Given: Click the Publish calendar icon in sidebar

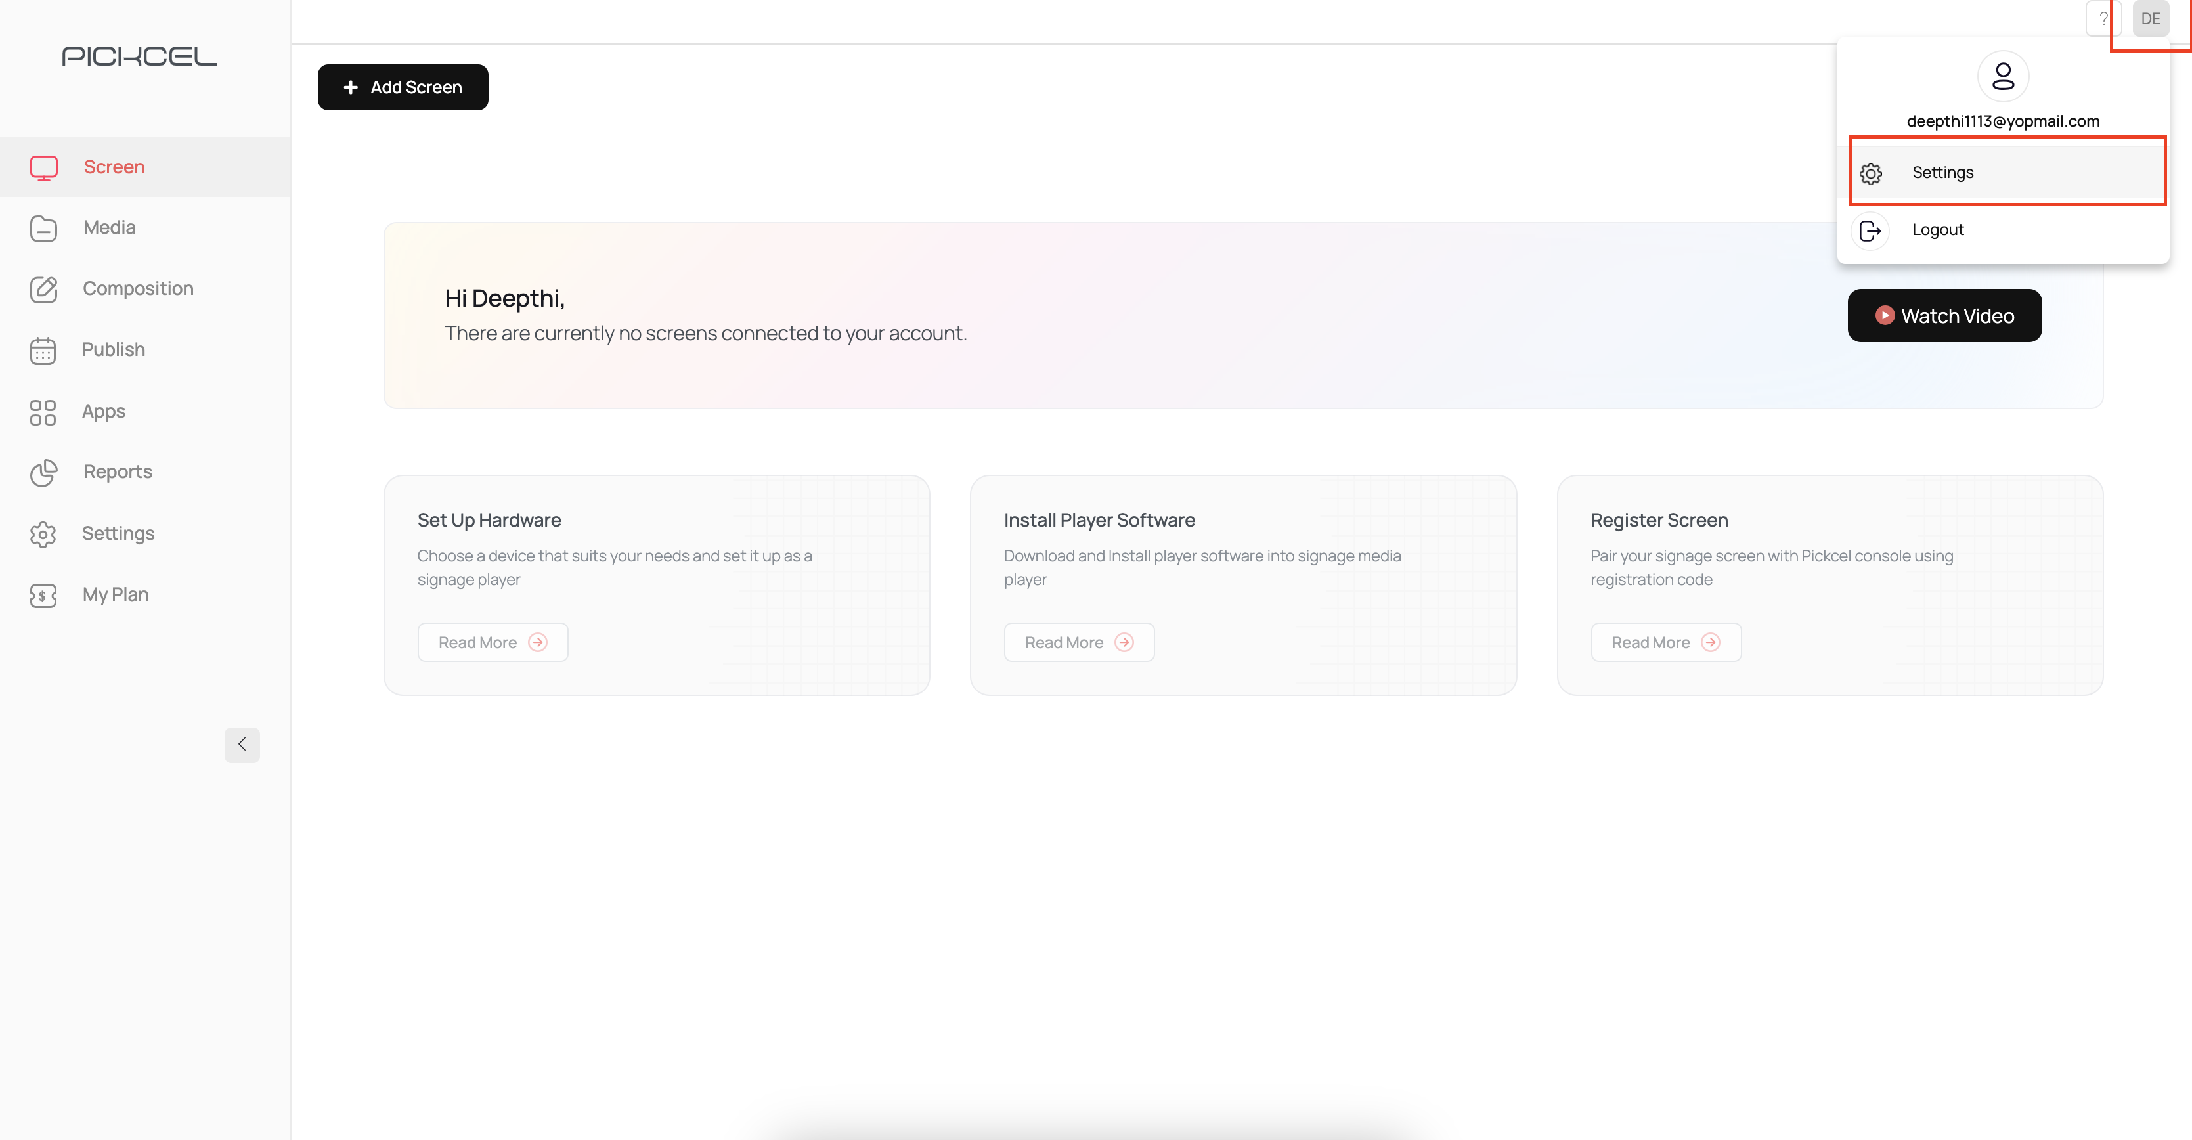Looking at the screenshot, I should [x=43, y=351].
